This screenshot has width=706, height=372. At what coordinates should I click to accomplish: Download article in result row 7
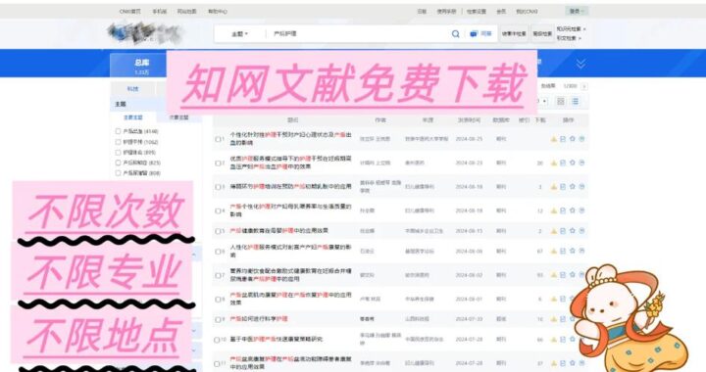[x=554, y=274]
